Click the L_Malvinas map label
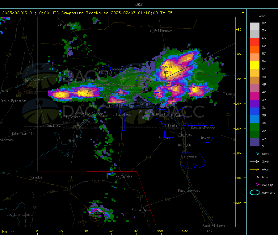This screenshot has height=235, width=278. 122,115
